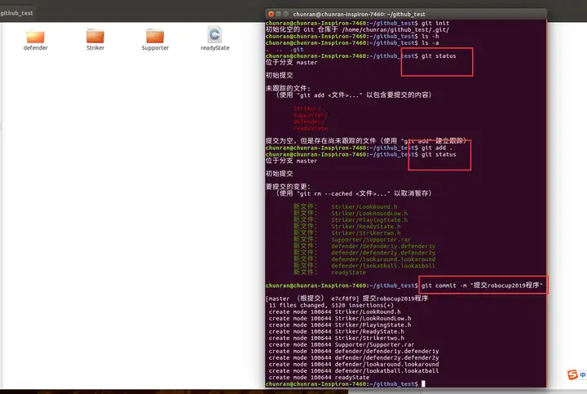Image resolution: width=587 pixels, height=394 pixels.
Task: Close the terminal window
Action: point(271,14)
